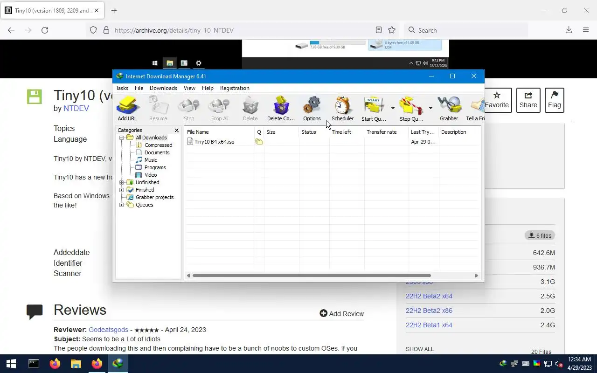597x373 pixels.
Task: Select the Video category
Action: pos(151,175)
